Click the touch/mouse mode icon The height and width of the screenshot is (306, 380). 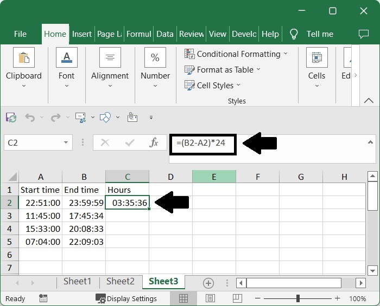click(132, 117)
